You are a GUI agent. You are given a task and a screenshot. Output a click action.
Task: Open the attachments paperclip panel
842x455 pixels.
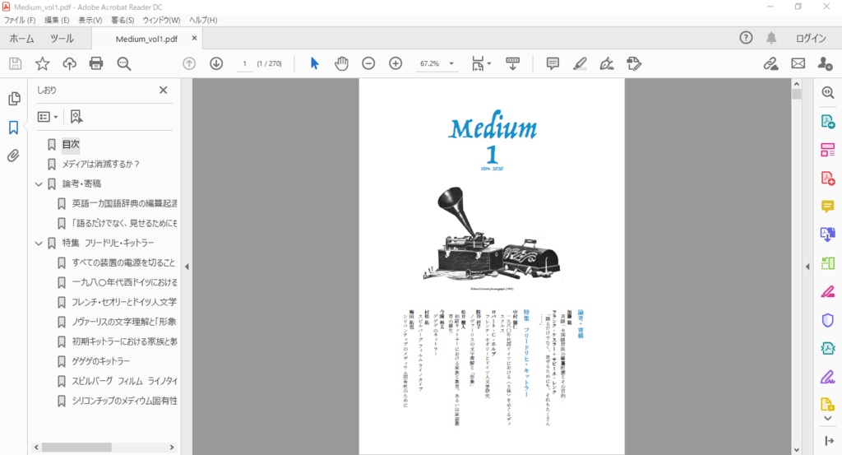14,156
